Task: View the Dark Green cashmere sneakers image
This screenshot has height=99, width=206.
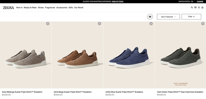Action: coord(180,55)
